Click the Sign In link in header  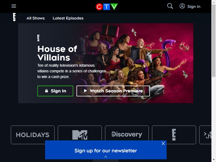click(x=194, y=6)
